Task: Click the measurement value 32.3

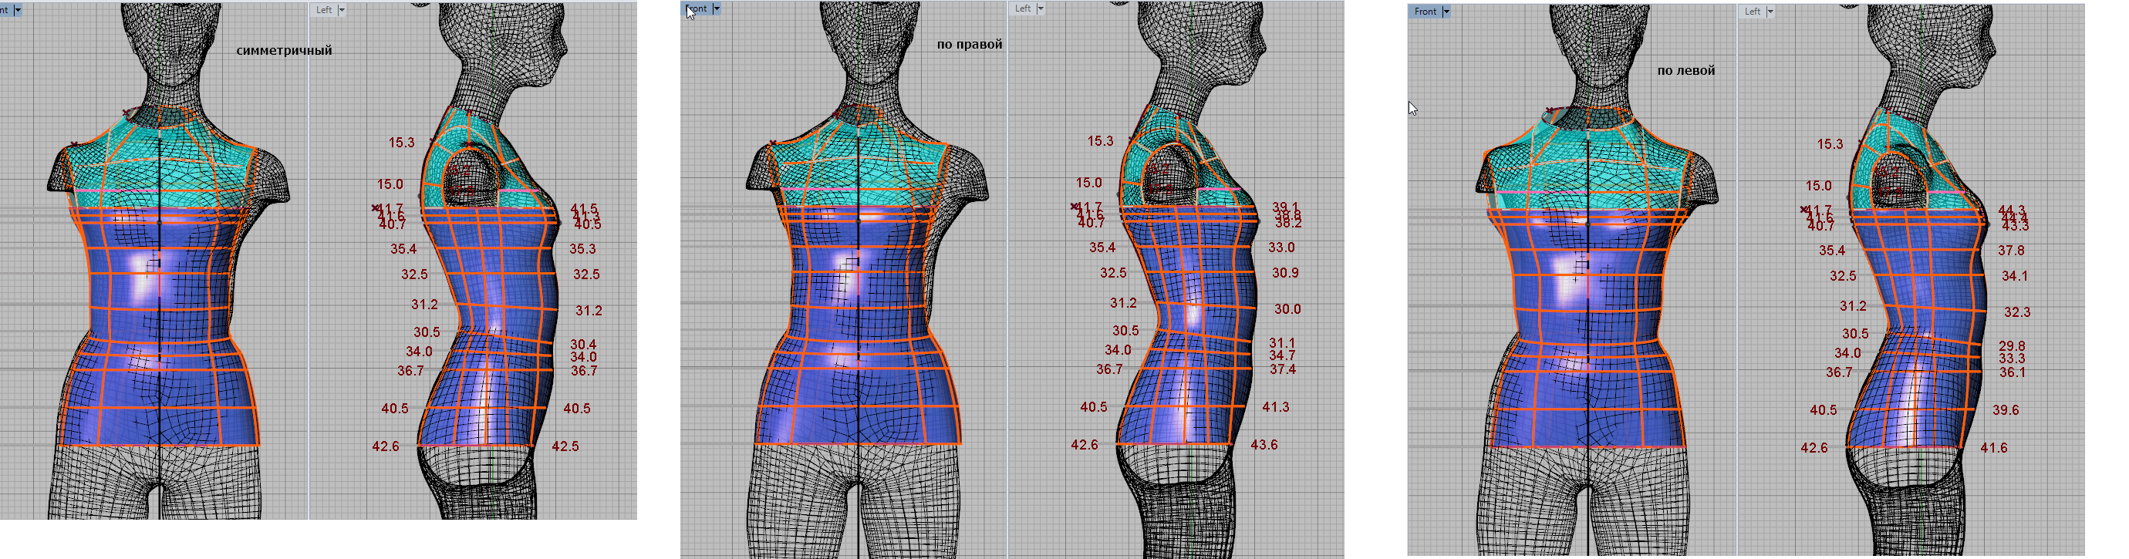Action: [x=2017, y=312]
